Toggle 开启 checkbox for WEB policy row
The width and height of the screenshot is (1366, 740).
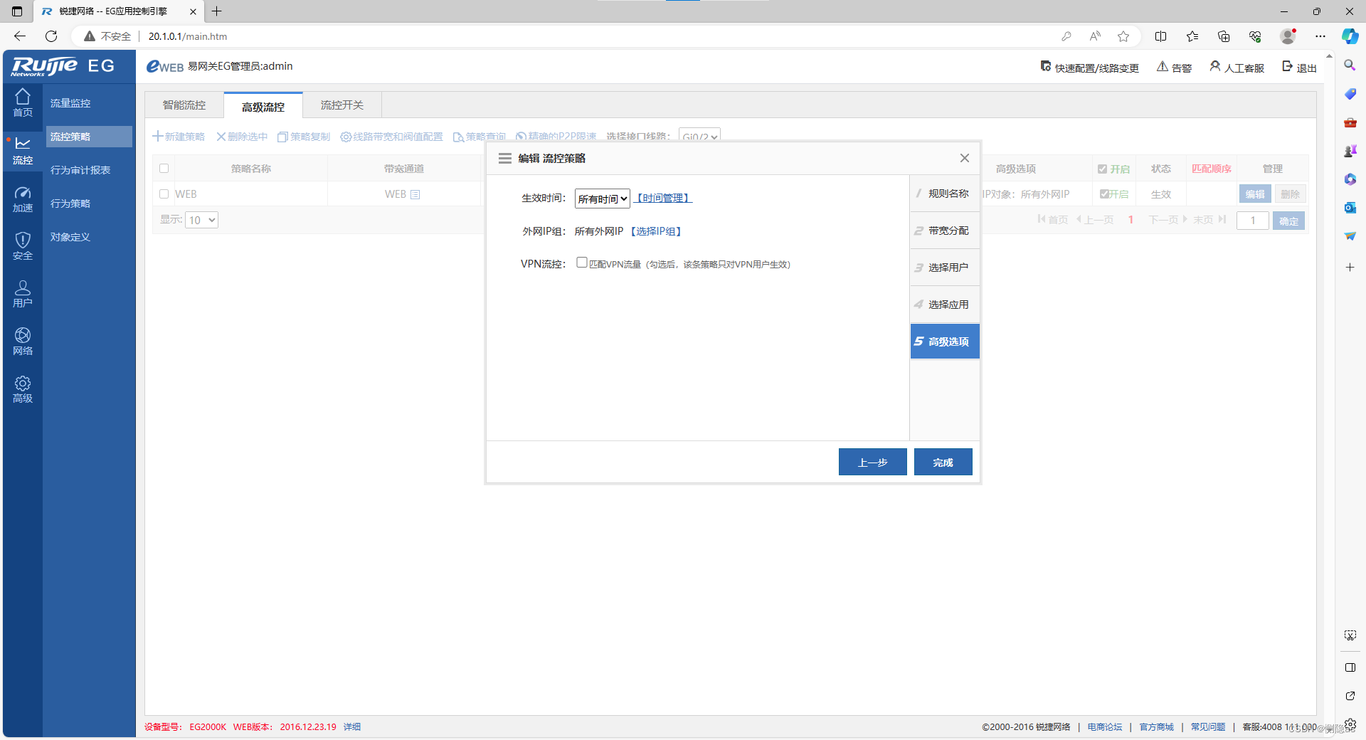1104,194
